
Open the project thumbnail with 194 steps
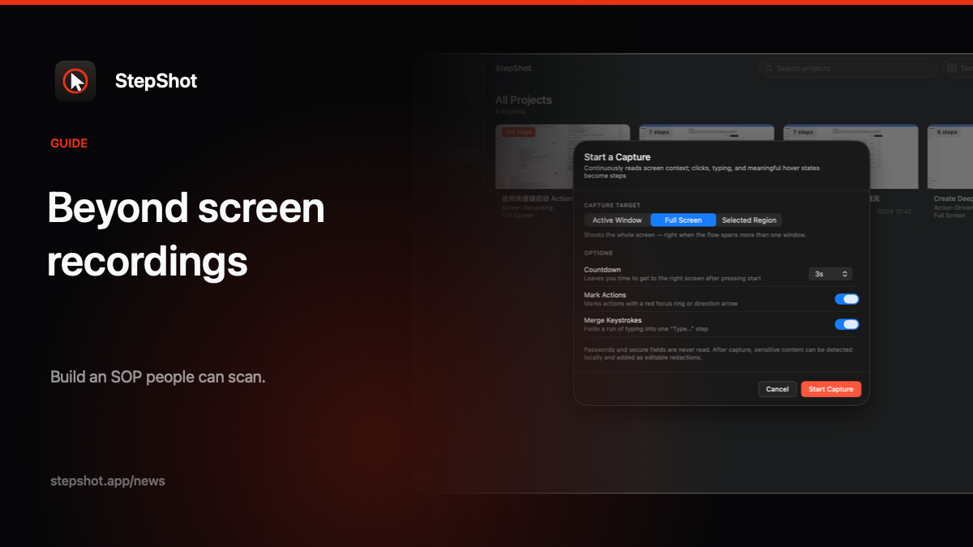click(x=563, y=156)
